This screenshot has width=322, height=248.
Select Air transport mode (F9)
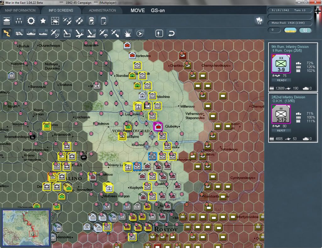pos(103,33)
